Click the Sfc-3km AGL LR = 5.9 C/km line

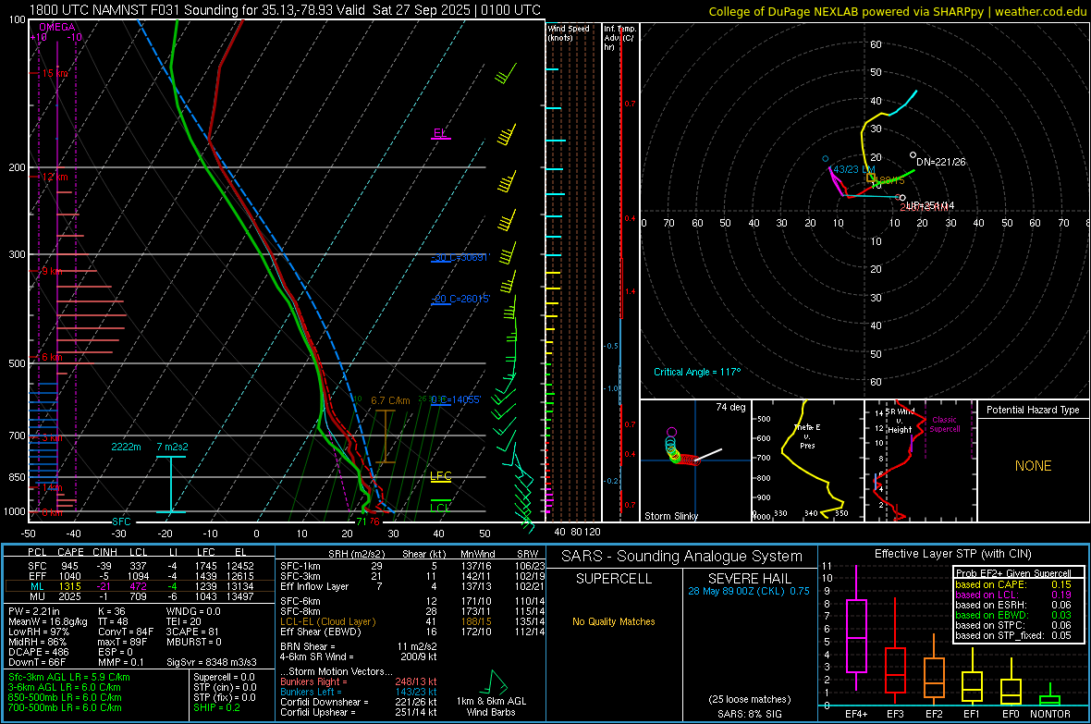[x=69, y=677]
